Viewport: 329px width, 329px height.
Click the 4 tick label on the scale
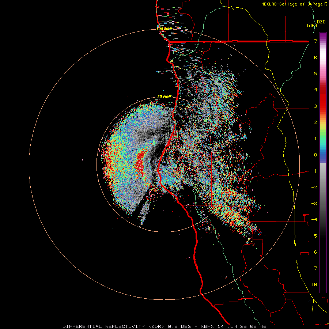(315, 90)
